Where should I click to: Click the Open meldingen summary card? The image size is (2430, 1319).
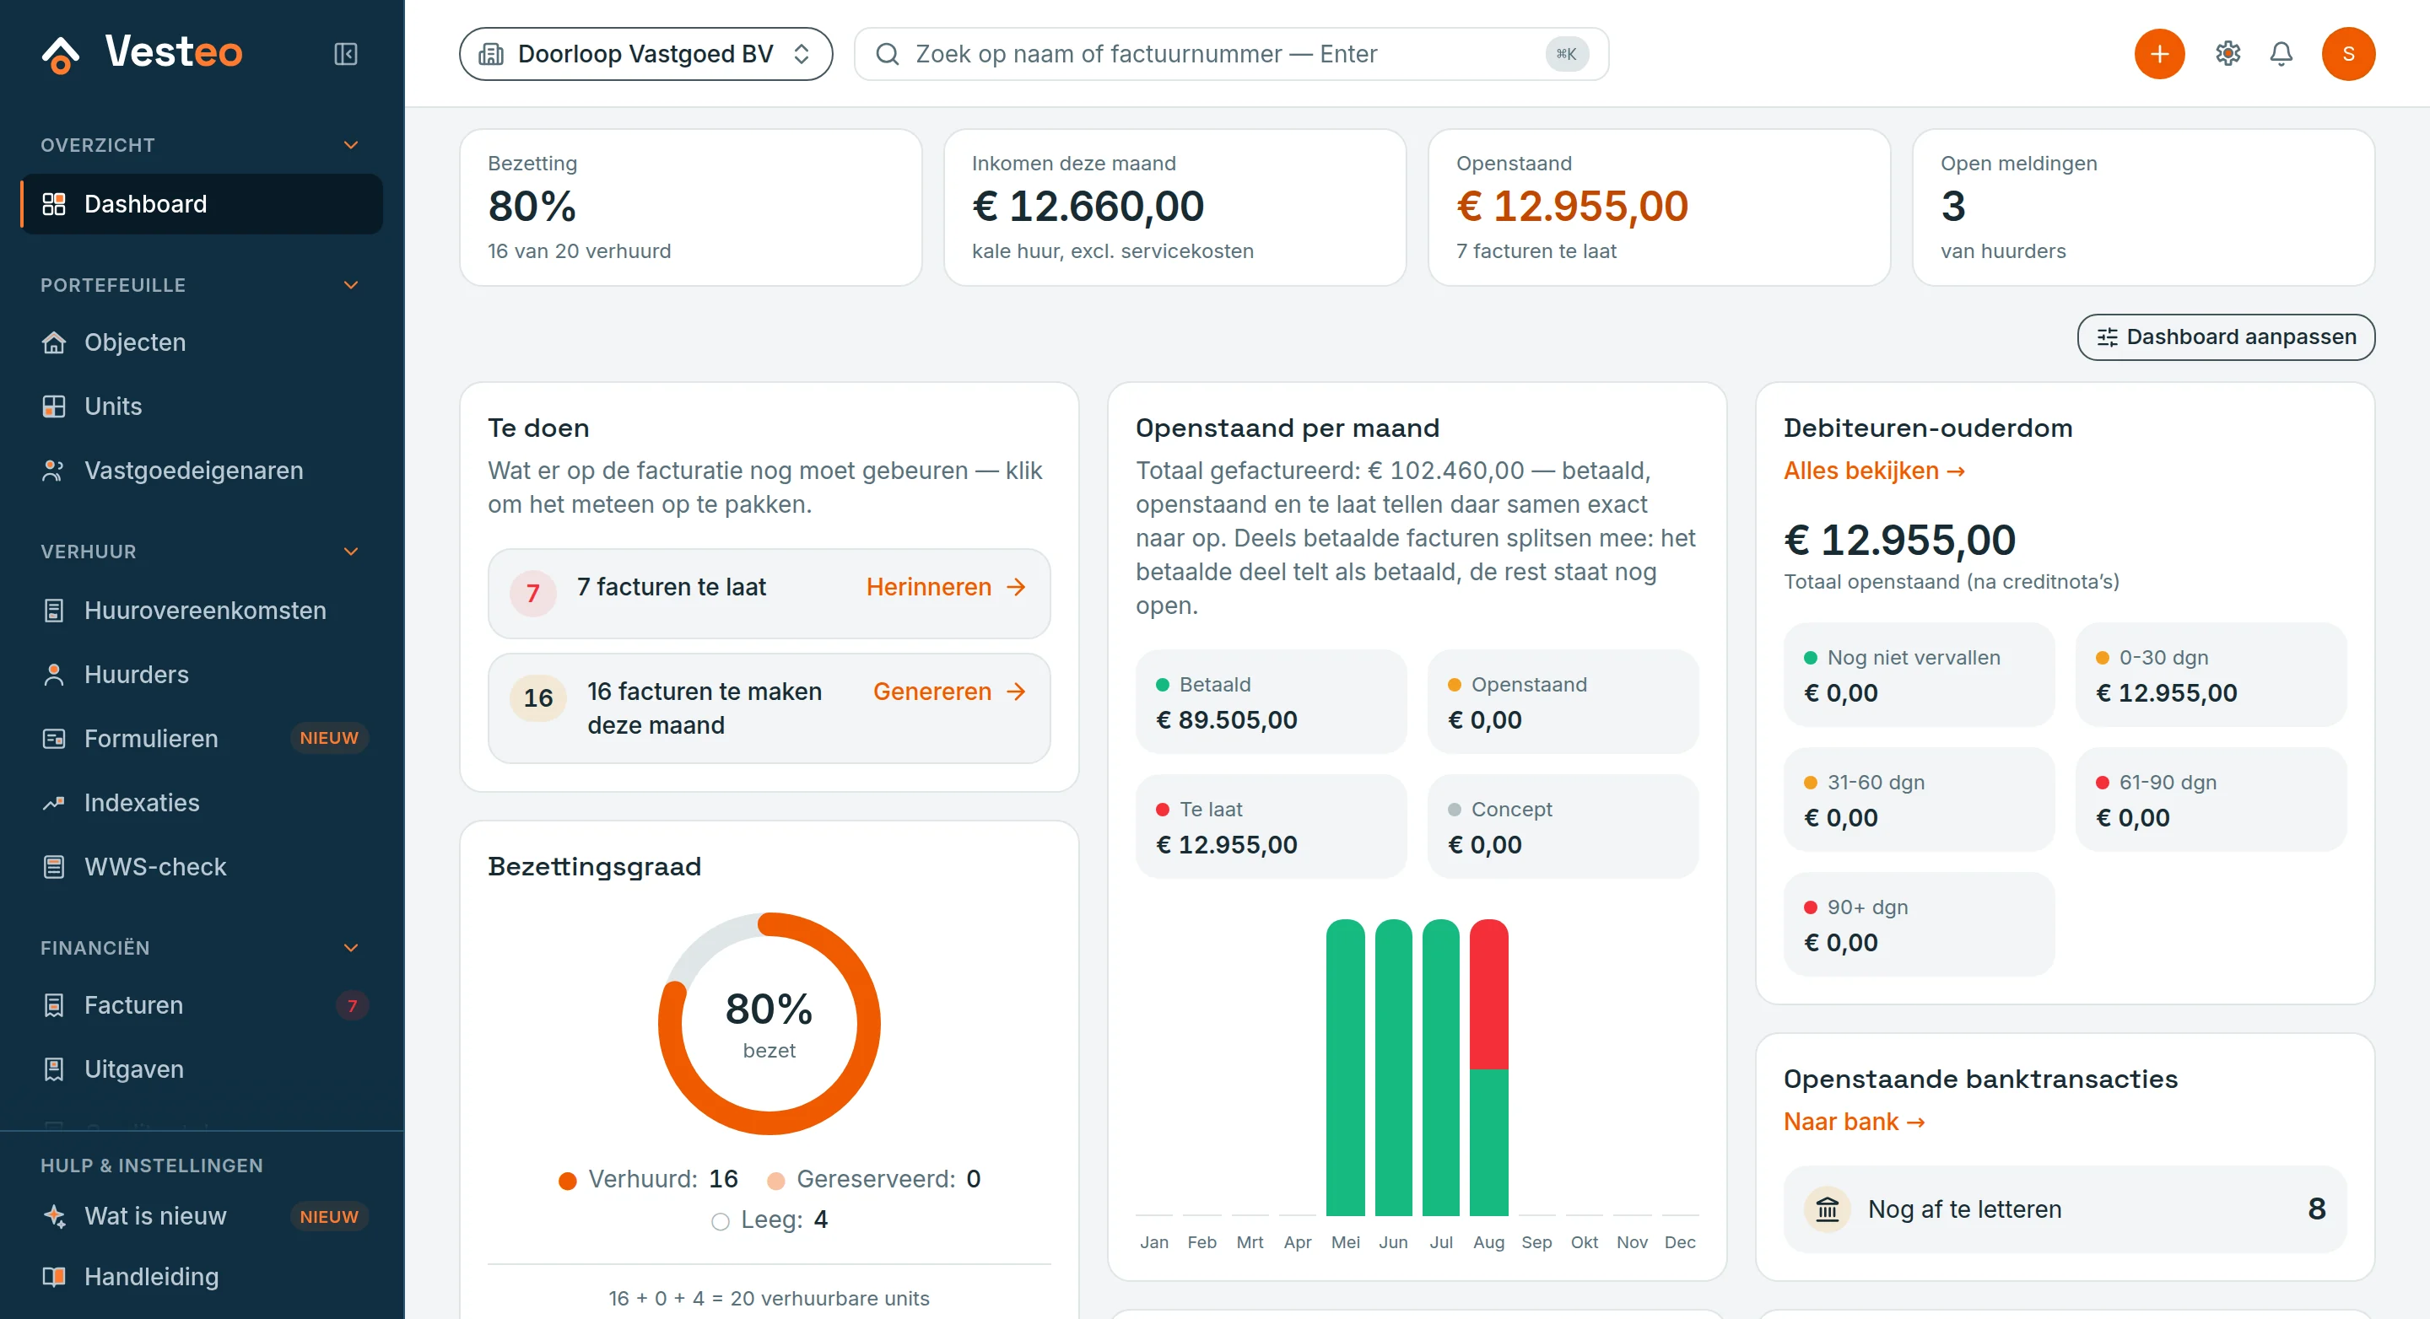pos(2142,207)
